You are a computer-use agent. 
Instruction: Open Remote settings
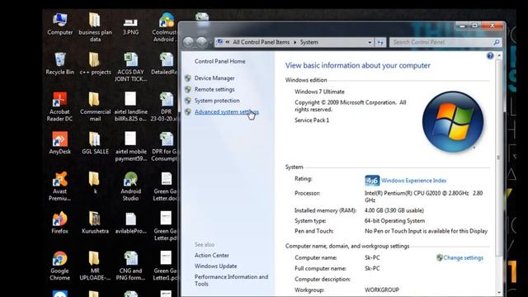pos(214,89)
